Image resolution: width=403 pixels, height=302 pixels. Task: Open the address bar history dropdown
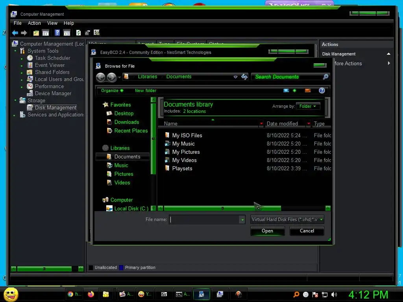tap(235, 77)
